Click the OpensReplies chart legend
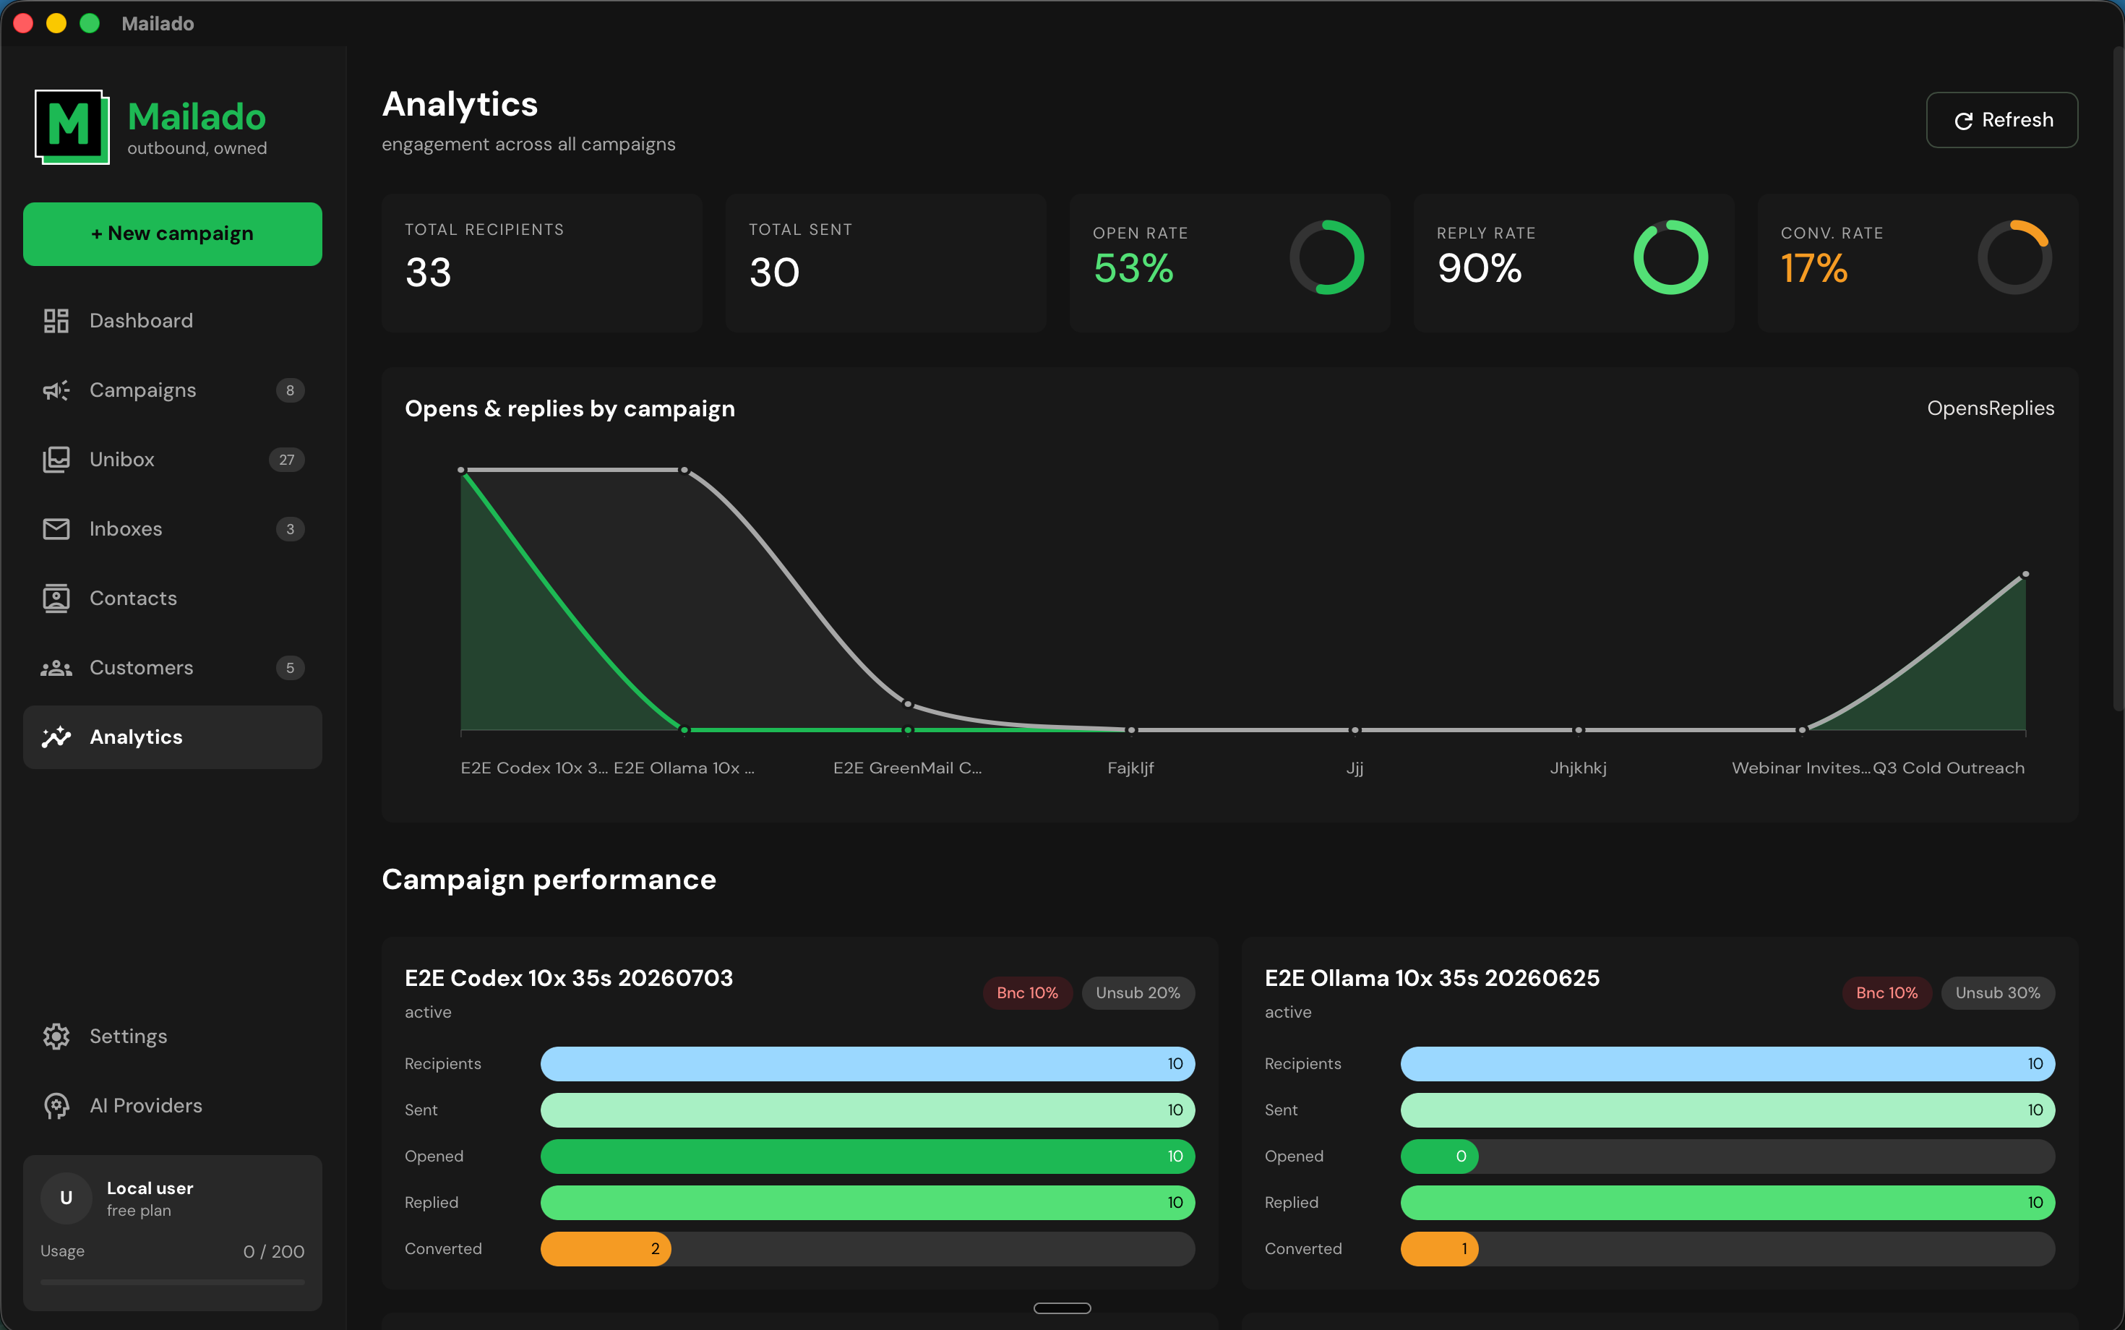The image size is (2125, 1330). [1991, 409]
